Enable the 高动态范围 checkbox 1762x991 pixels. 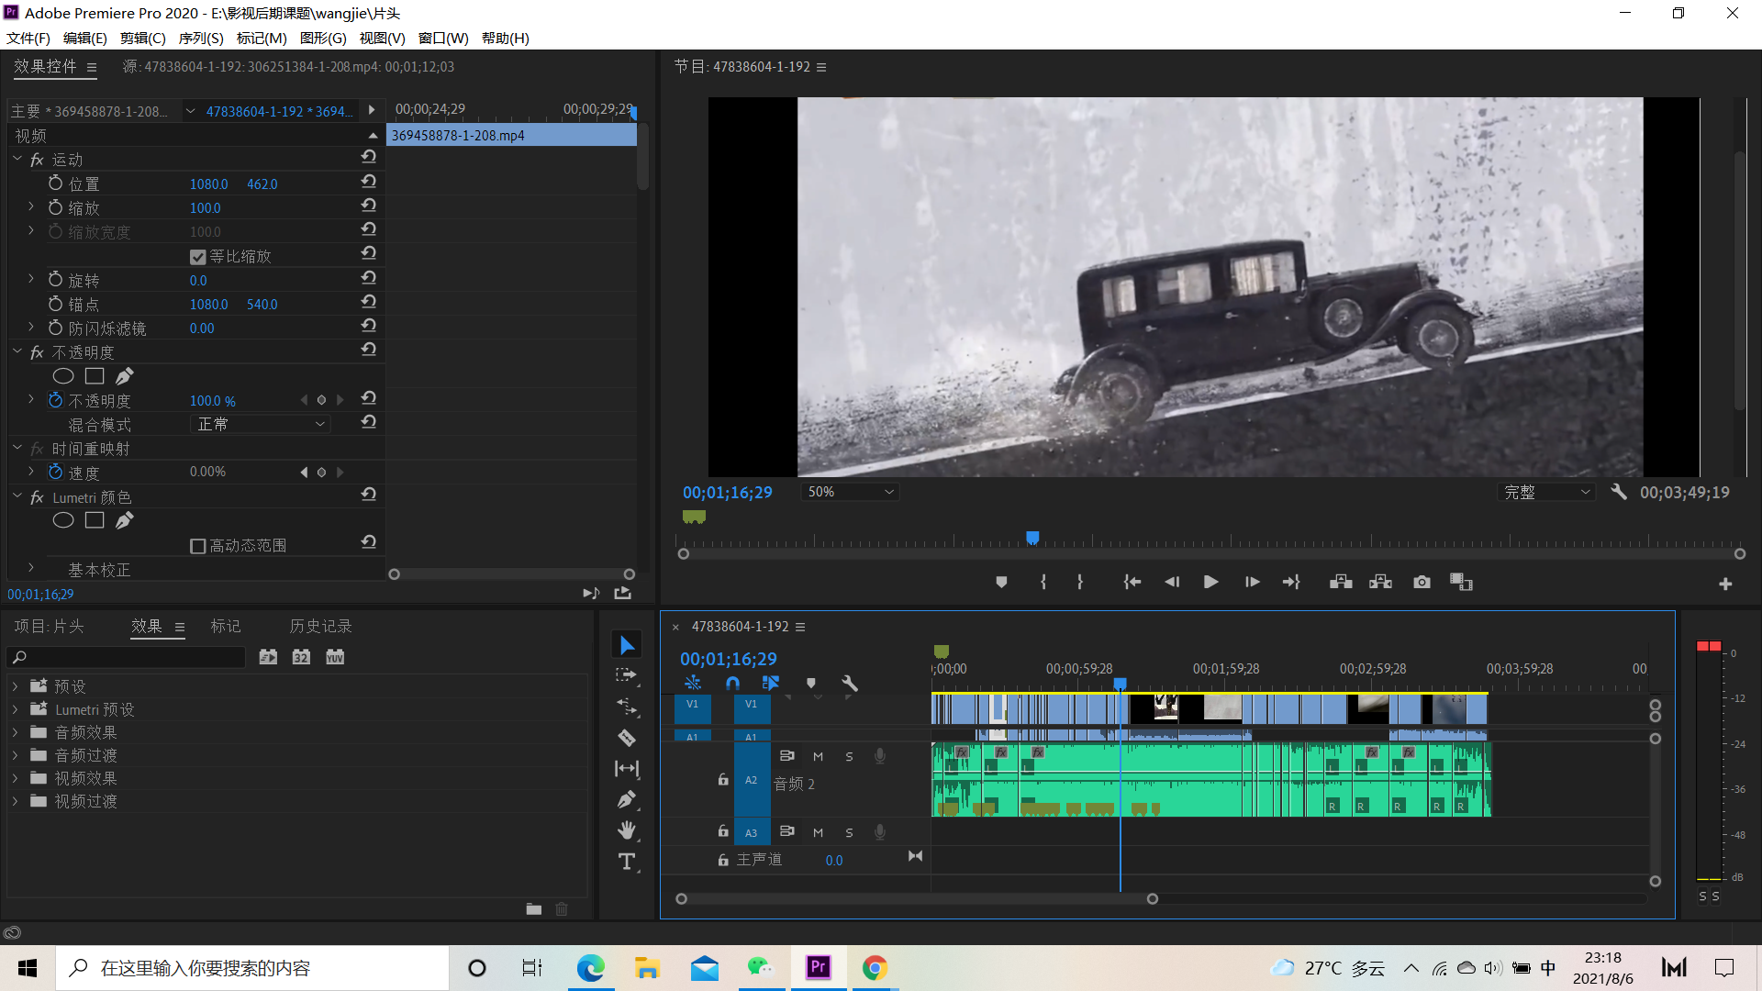(198, 546)
